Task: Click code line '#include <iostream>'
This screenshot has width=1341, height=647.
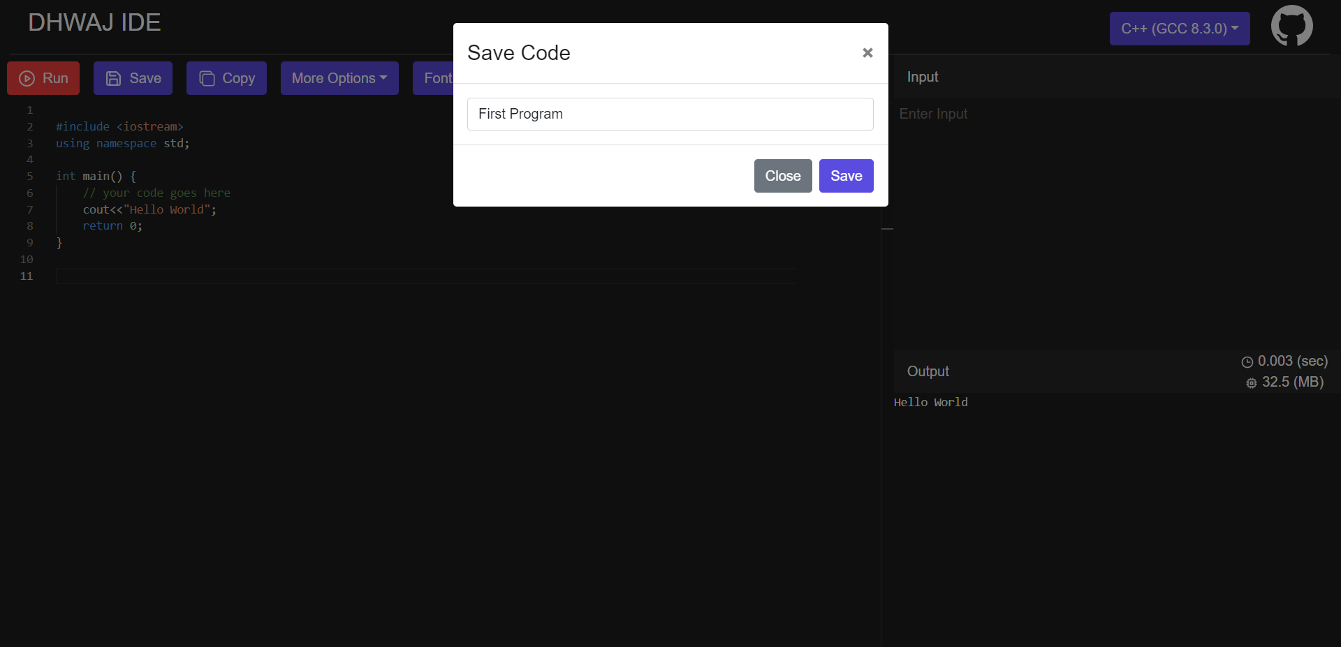Action: click(119, 126)
